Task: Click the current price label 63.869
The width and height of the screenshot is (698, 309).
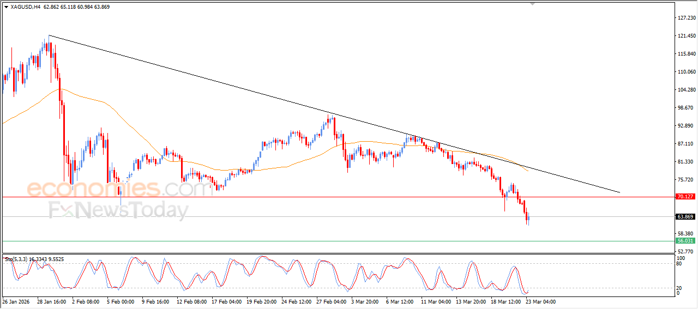Action: pyautogui.click(x=685, y=217)
